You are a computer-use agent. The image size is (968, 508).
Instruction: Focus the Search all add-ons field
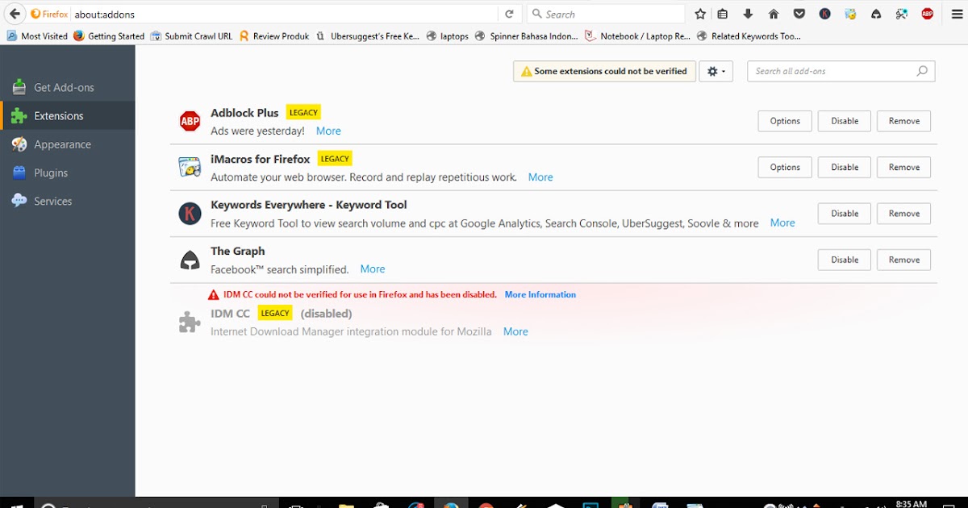tap(841, 71)
